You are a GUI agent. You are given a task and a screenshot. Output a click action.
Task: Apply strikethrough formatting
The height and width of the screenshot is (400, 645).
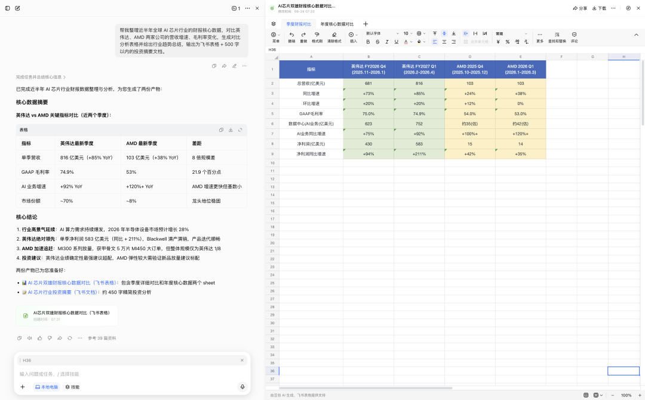[377, 42]
